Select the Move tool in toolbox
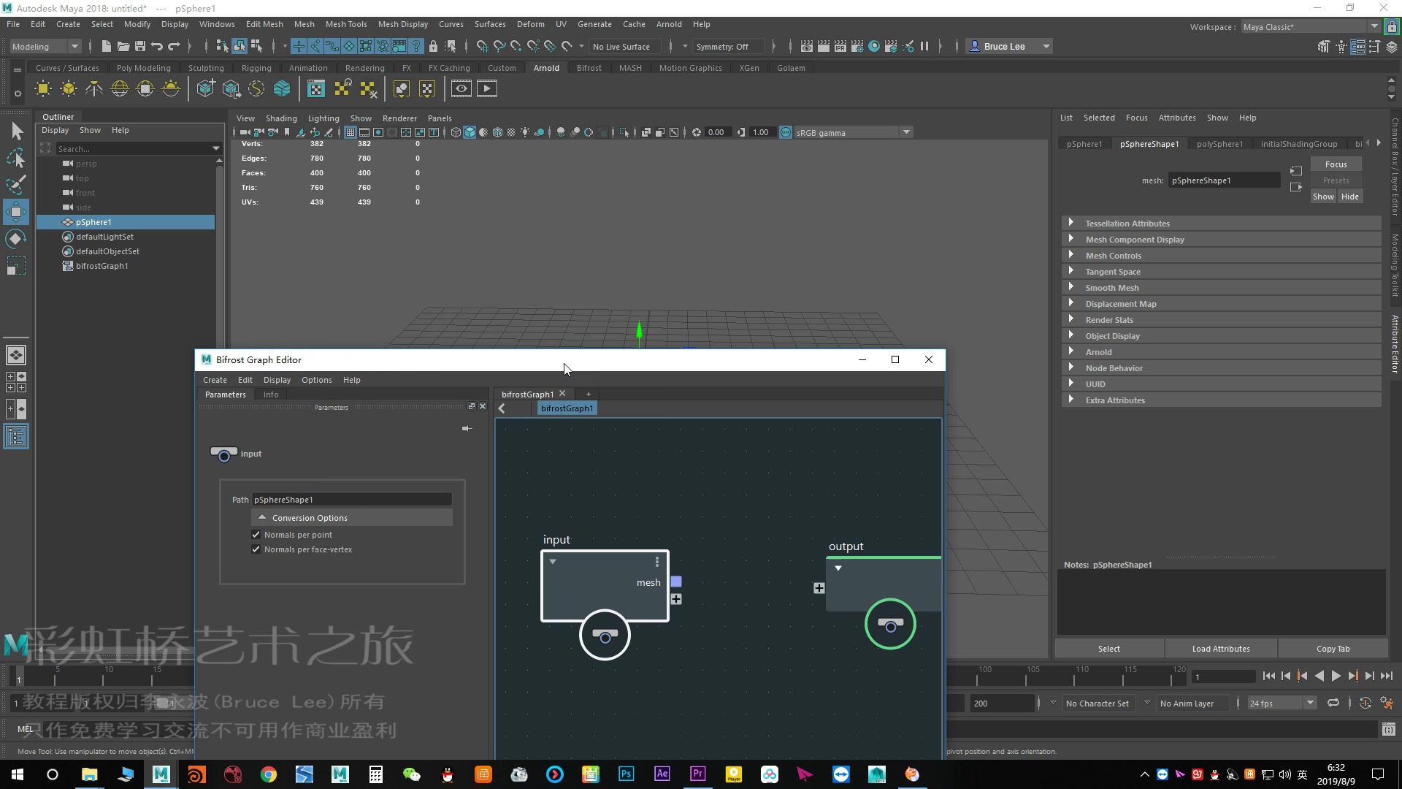This screenshot has height=789, width=1402. pos(15,212)
